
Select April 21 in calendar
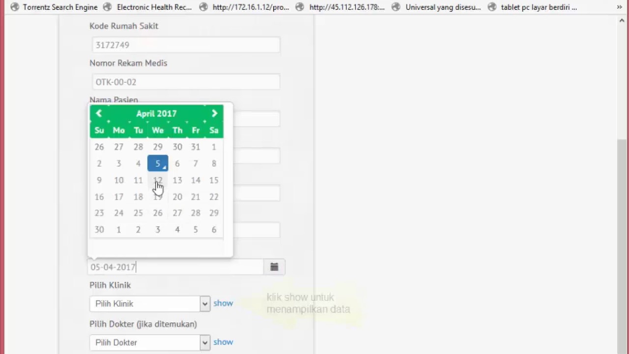click(x=196, y=197)
